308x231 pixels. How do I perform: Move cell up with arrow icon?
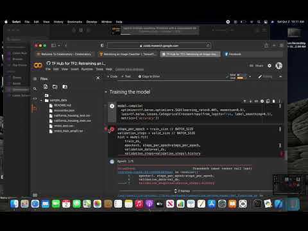pyautogui.click(x=245, y=101)
